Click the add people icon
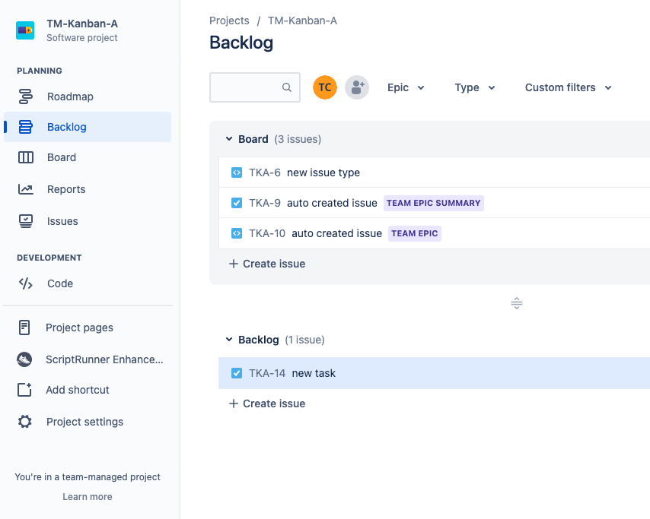Image resolution: width=650 pixels, height=519 pixels. [x=357, y=87]
